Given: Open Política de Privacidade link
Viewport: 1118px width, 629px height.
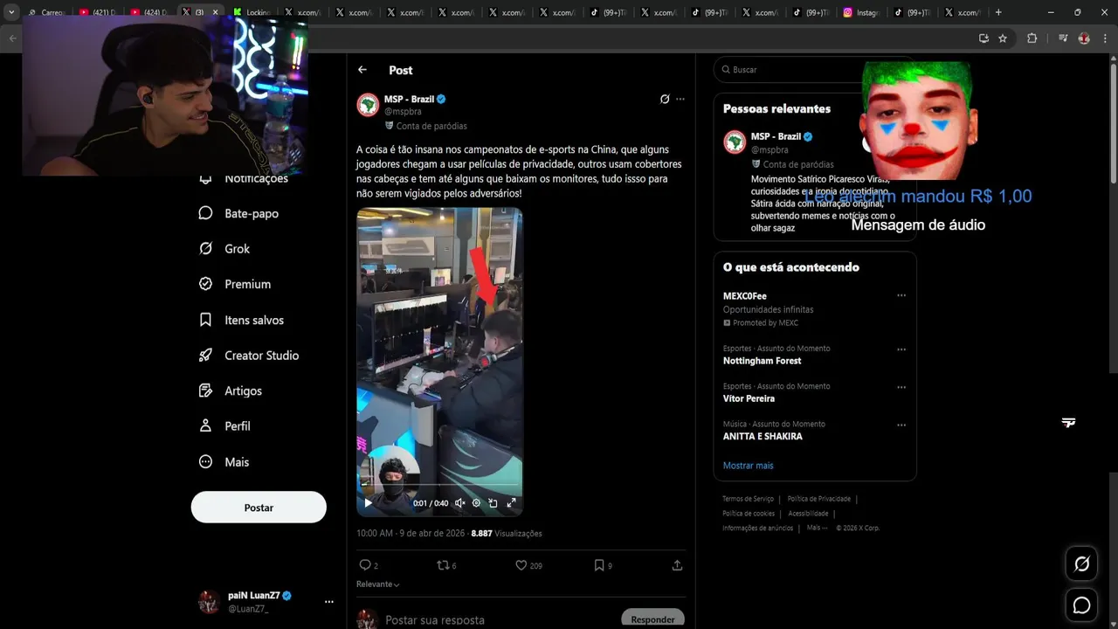Looking at the screenshot, I should 819,499.
